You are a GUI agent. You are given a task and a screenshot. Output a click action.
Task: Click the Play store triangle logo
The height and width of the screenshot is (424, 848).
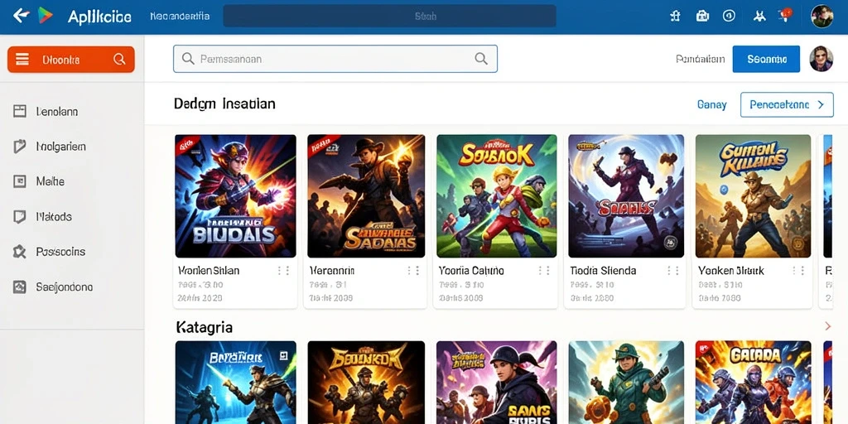tap(46, 16)
